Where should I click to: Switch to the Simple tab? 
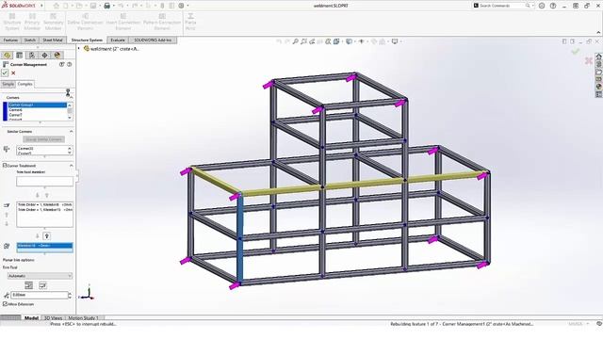click(x=8, y=84)
